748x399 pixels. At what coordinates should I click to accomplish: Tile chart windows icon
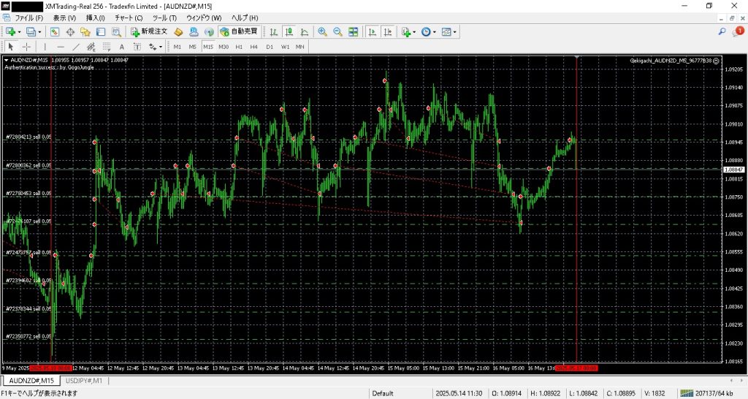(x=354, y=31)
